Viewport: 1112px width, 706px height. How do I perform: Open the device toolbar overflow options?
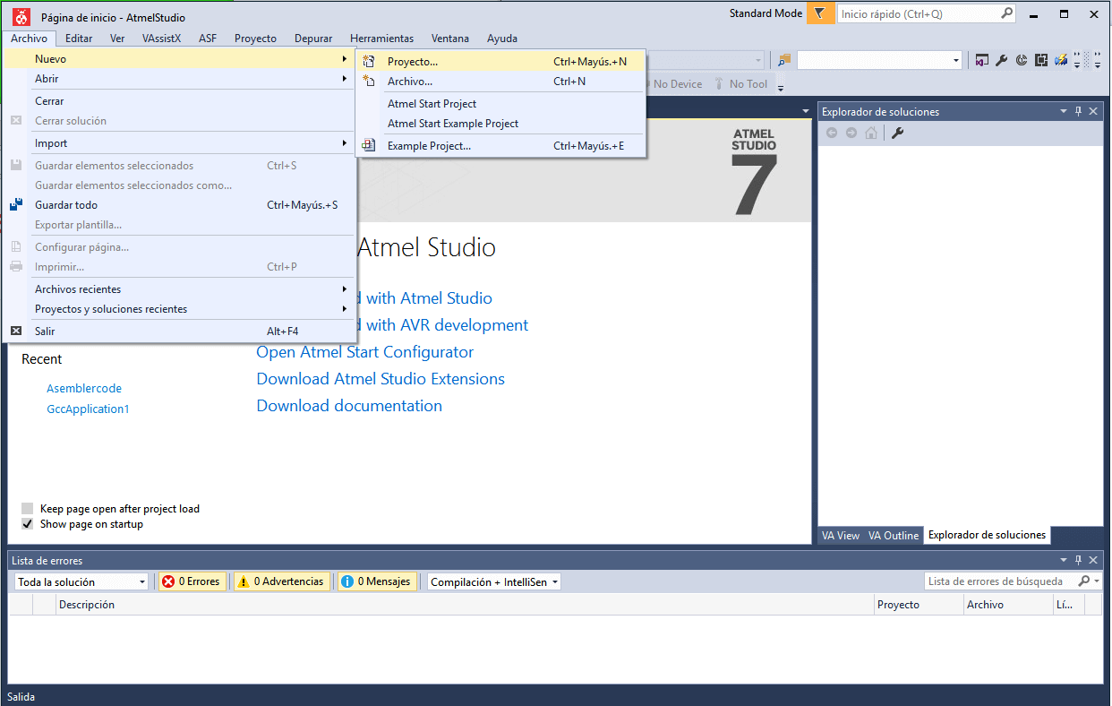pos(780,87)
